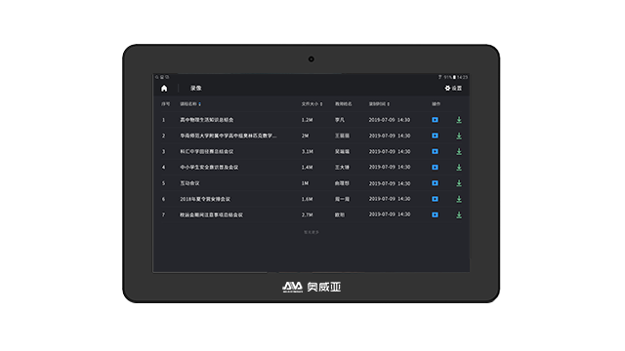Download the row 1 recording (1.2M)
625x351 pixels.
pos(459,120)
